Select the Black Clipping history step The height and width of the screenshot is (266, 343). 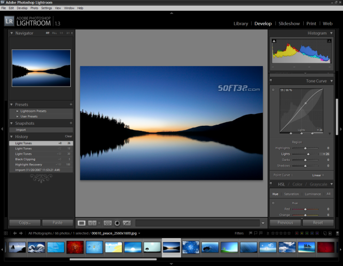point(41,159)
